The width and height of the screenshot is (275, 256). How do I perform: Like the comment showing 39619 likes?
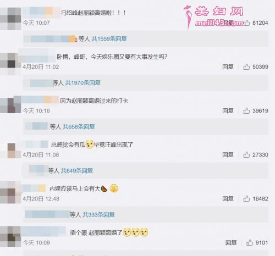246,110
